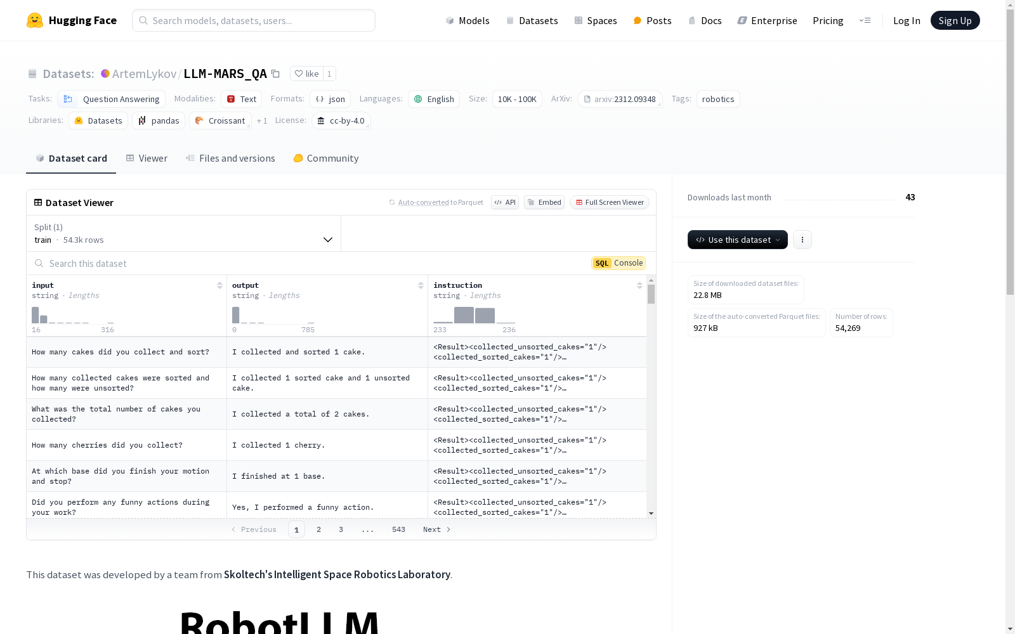Click the dataset table scroll-down arrow
Image resolution: width=1015 pixels, height=634 pixels.
coord(651,514)
